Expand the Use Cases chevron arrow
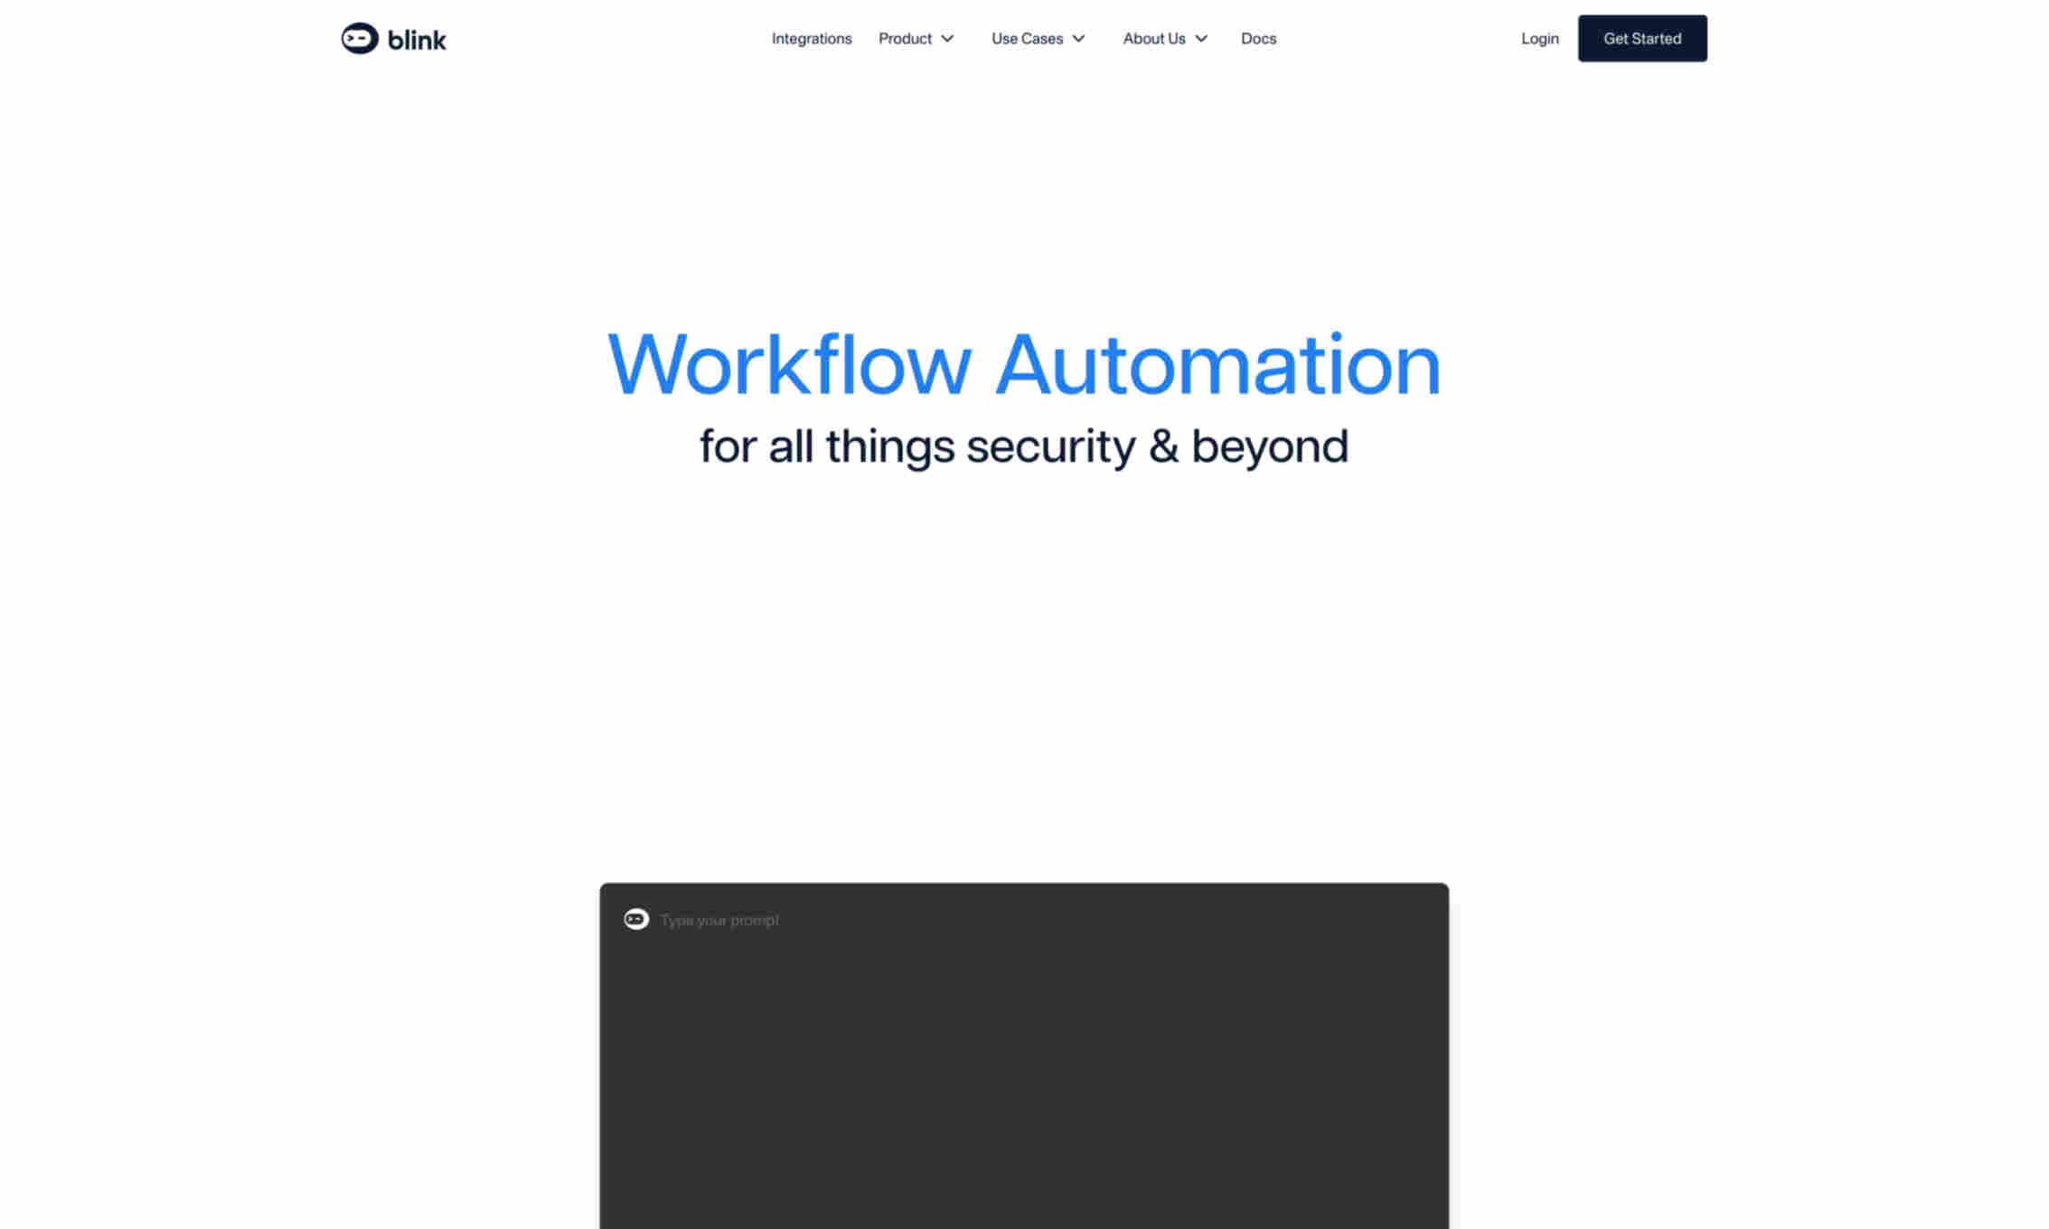This screenshot has height=1229, width=2049. [1078, 38]
